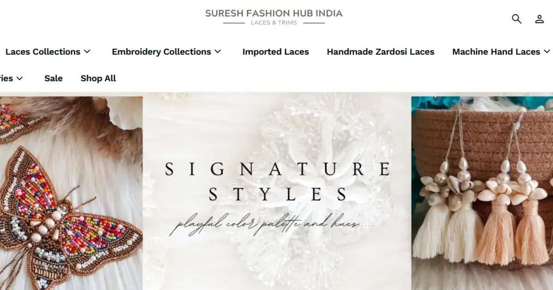The height and width of the screenshot is (290, 553).
Task: Click the Suresh Fashion Hub India logo
Action: coord(274,17)
